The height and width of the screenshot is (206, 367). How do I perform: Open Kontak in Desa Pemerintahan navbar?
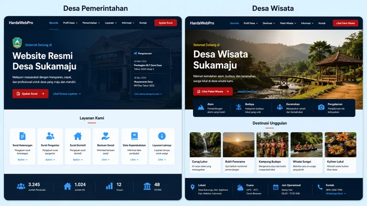143,23
